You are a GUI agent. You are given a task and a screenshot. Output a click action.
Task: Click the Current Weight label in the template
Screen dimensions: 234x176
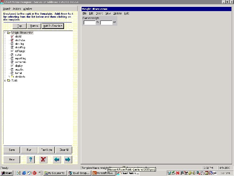[91, 18]
